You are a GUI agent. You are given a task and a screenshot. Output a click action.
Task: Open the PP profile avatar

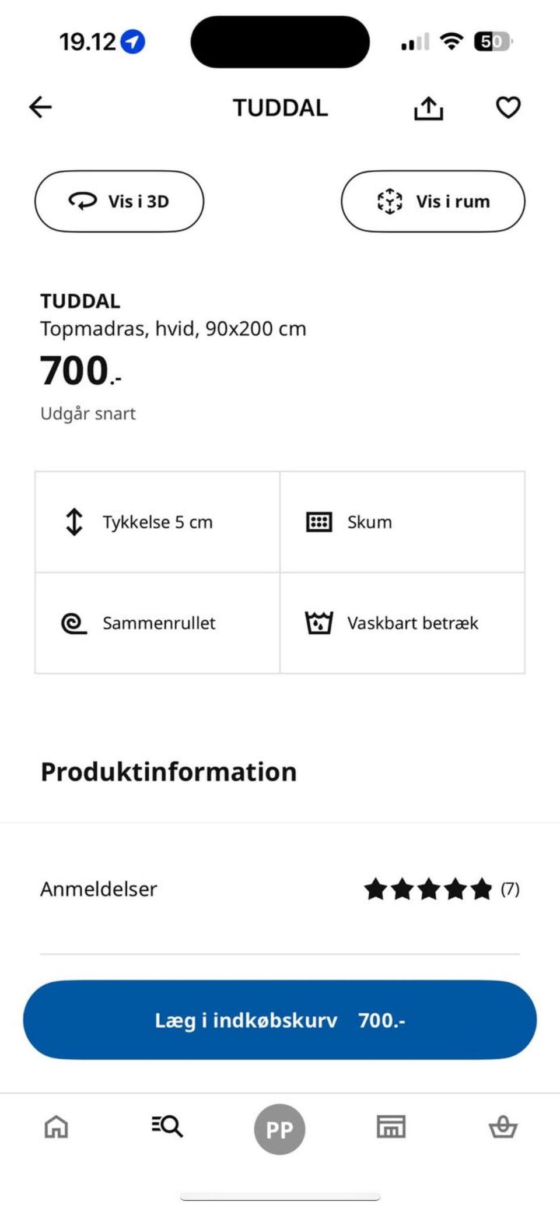pyautogui.click(x=279, y=1129)
